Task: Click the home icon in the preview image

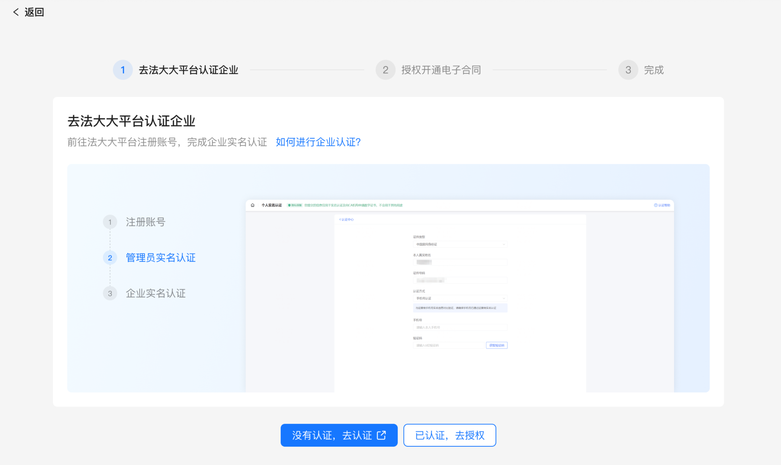Action: (x=253, y=205)
